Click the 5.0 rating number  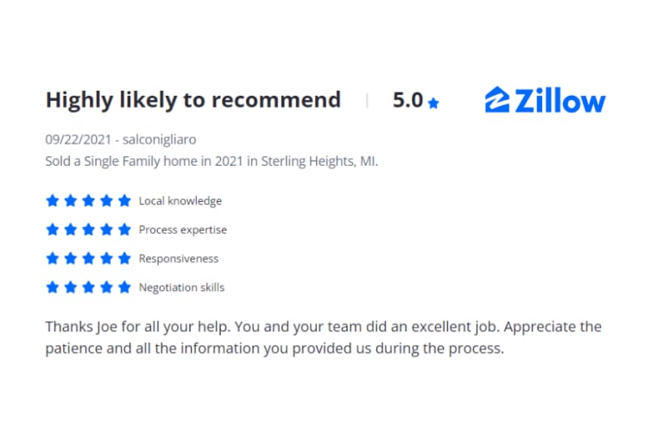point(407,100)
